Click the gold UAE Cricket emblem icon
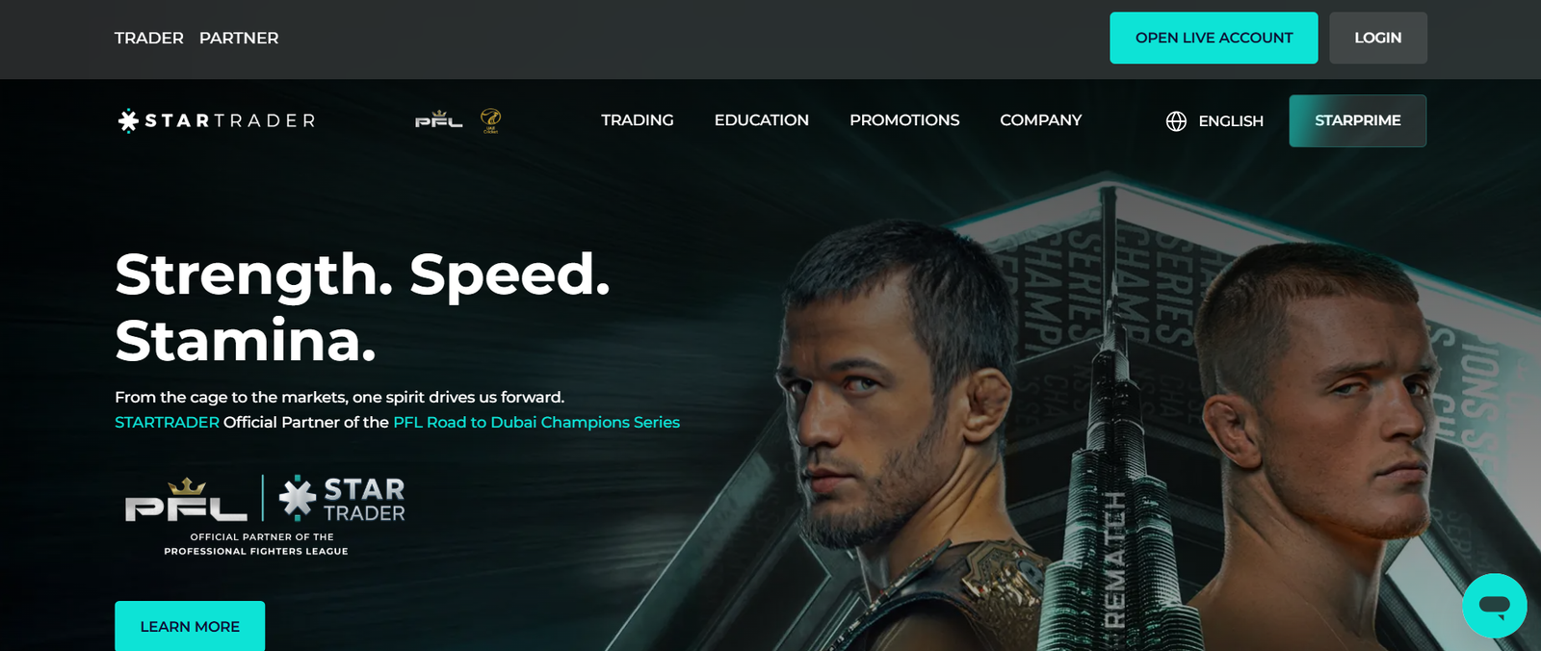 490,120
